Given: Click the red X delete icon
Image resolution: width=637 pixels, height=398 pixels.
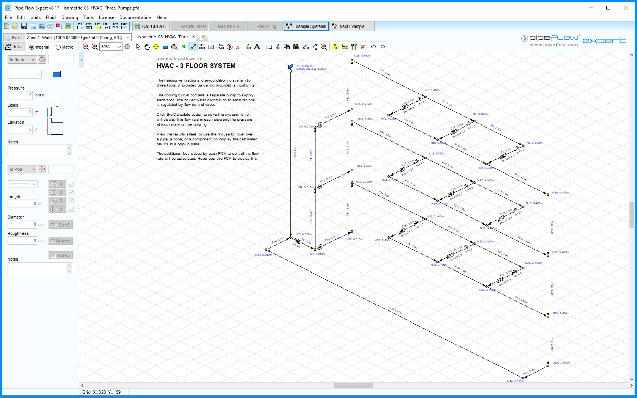Looking at the screenshot, I should point(363,47).
